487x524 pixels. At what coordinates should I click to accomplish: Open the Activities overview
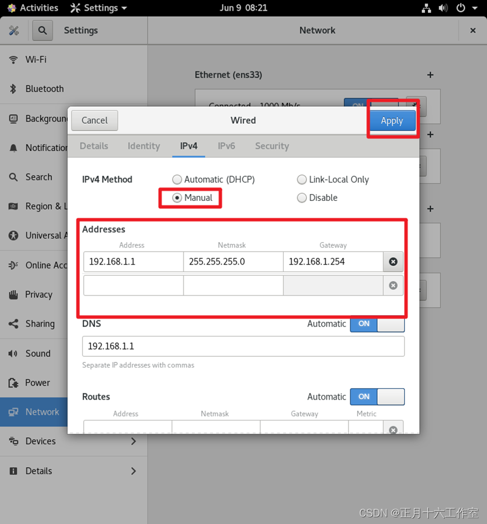click(33, 8)
